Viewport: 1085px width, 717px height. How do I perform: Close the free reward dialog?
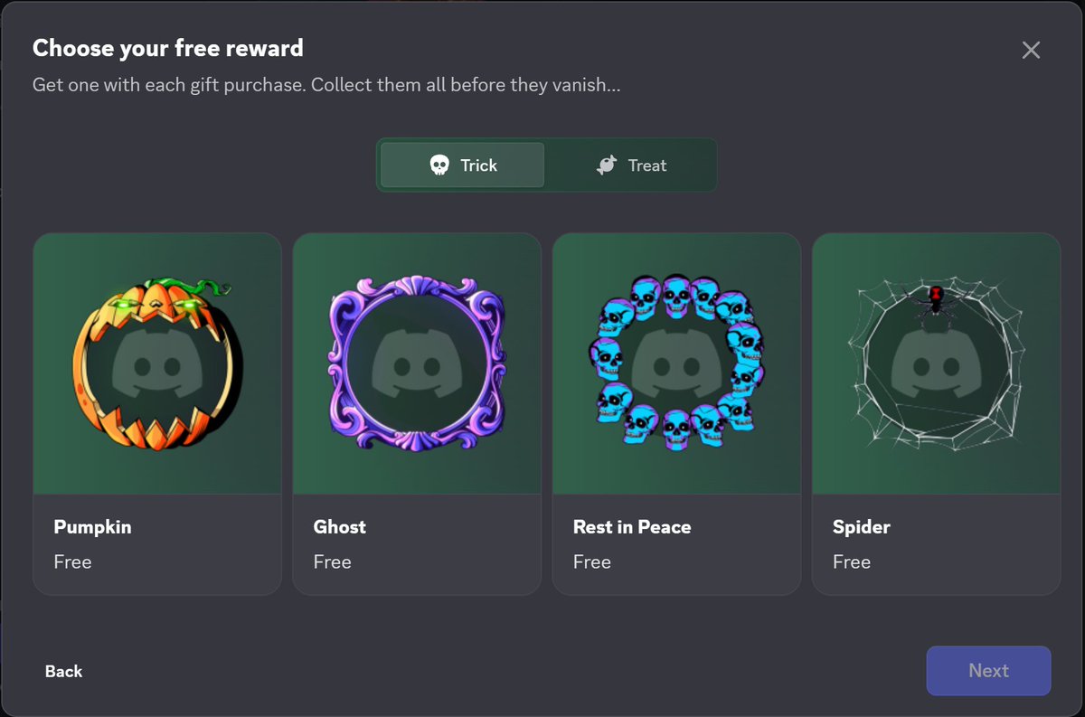click(x=1031, y=50)
